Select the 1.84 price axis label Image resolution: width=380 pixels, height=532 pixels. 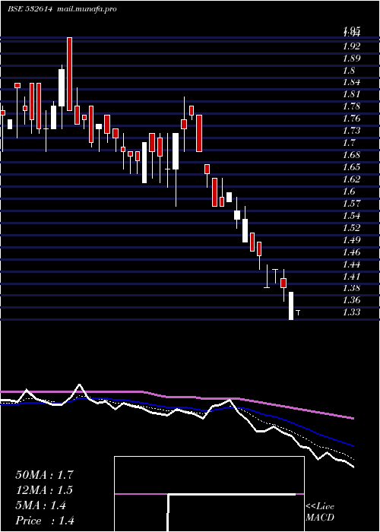point(351,82)
